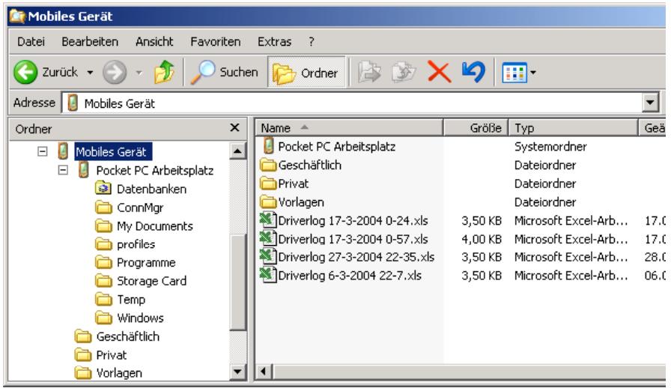Click the device icon in the Adresse bar
This screenshot has height=388, width=671.
(73, 103)
